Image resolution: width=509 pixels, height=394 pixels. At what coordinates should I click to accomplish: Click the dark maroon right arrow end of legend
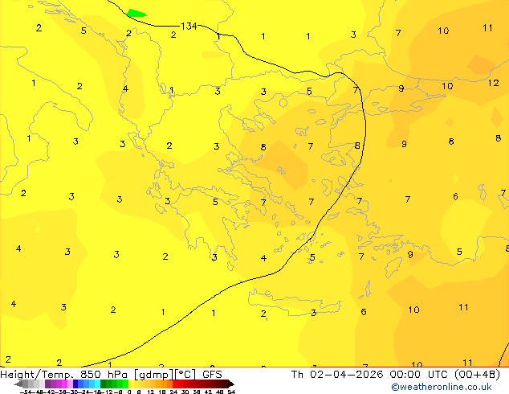[230, 384]
